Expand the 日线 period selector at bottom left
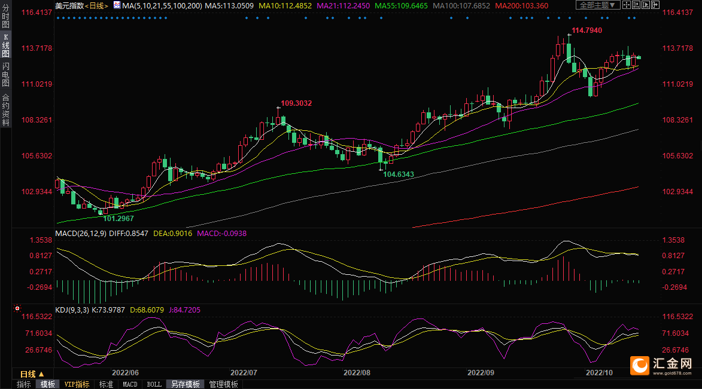 click(x=32, y=373)
